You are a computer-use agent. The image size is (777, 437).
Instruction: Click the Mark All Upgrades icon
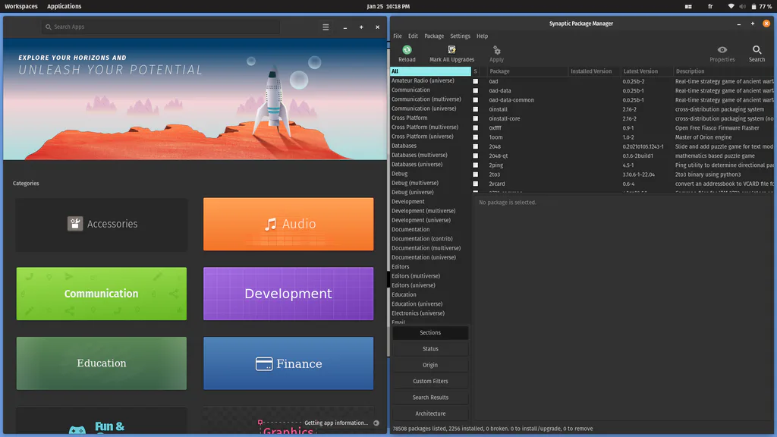(x=451, y=49)
